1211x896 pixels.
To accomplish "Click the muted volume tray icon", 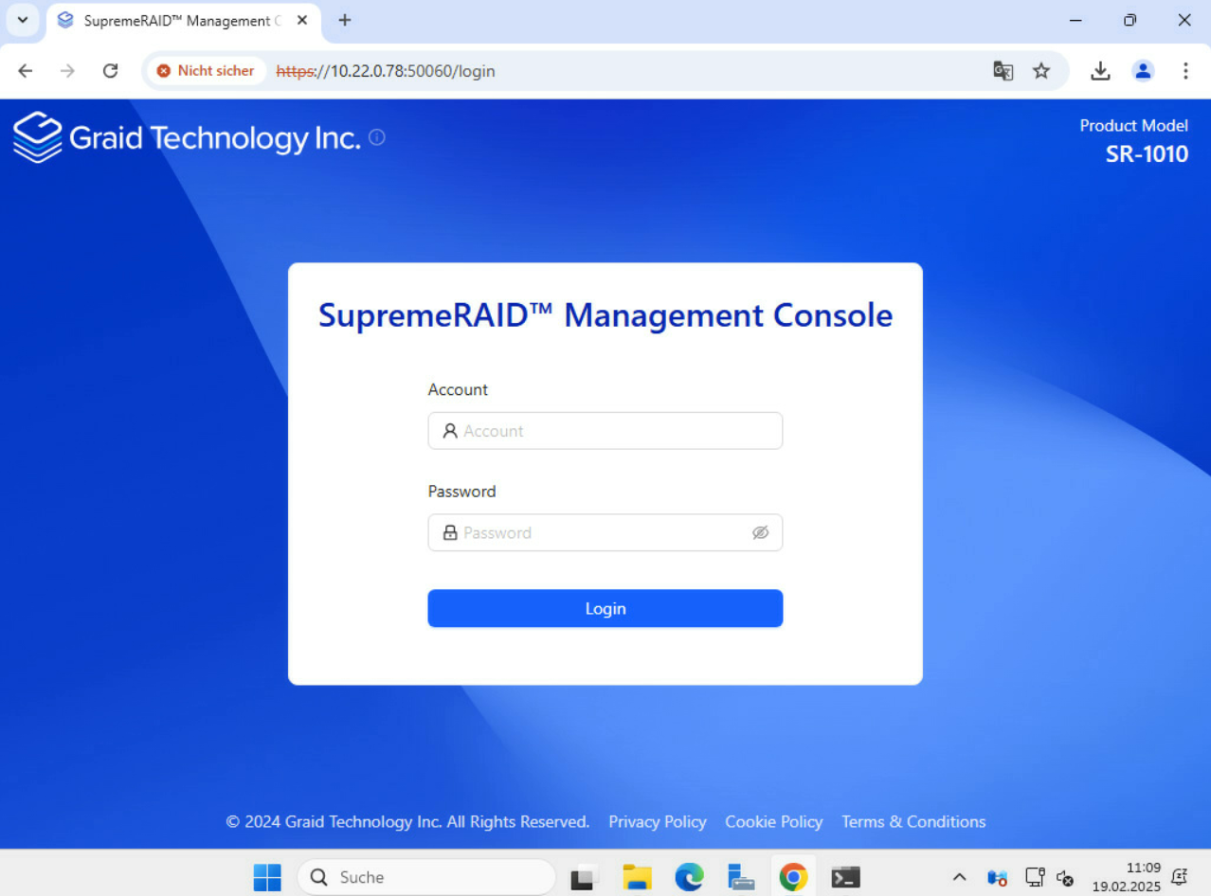I will click(1064, 878).
